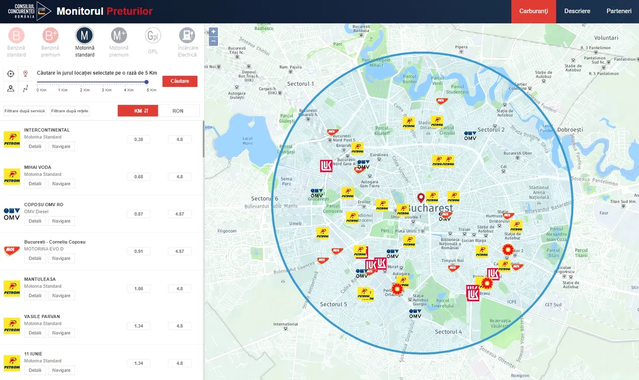Screen dimensions: 639x380
Task: Select the Încărcare Electrică icon
Action: tap(187, 36)
